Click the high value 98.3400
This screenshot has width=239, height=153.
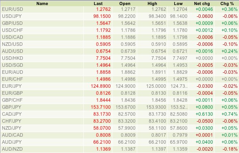click(x=157, y=16)
